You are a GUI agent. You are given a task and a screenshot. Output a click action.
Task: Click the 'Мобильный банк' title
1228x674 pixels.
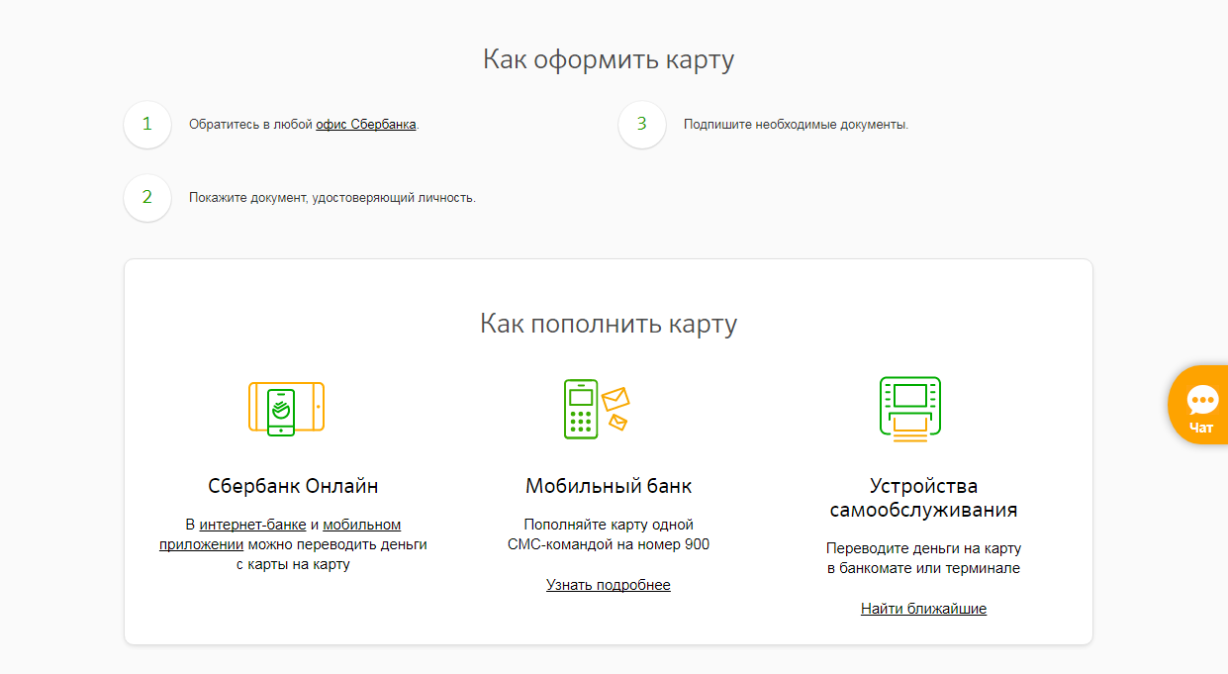[x=609, y=486]
